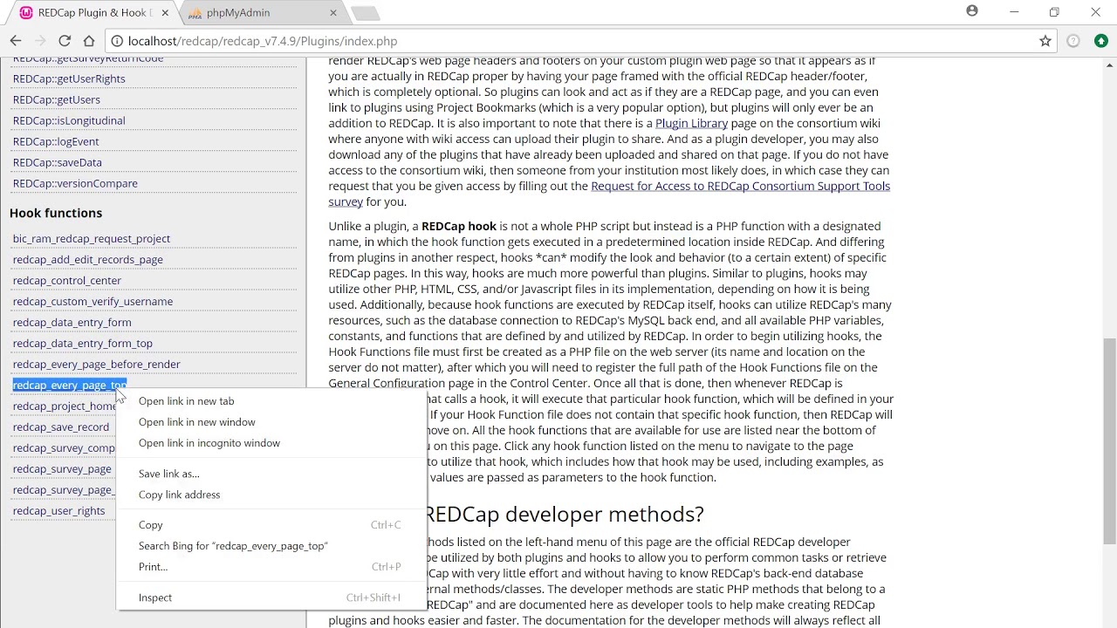The height and width of the screenshot is (628, 1117).
Task: Click the scrollbar up arrow
Action: point(1109,64)
